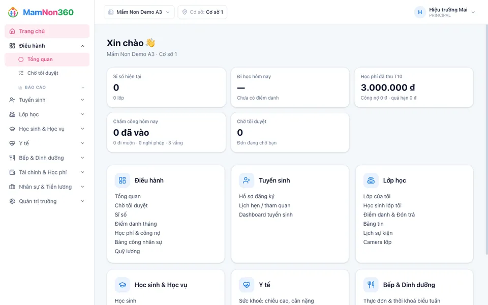Click the MamNon360 logo icon
The image size is (488, 305).
point(13,12)
